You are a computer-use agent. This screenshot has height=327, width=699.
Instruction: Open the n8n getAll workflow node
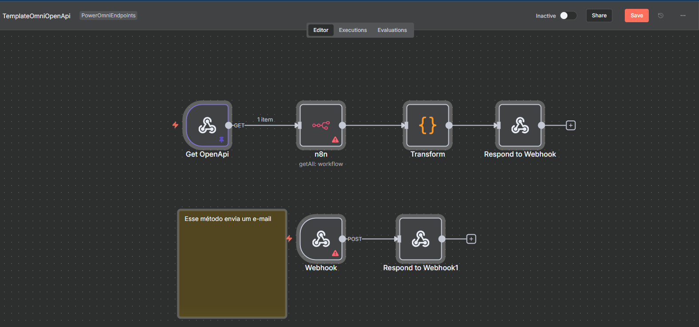(x=321, y=126)
